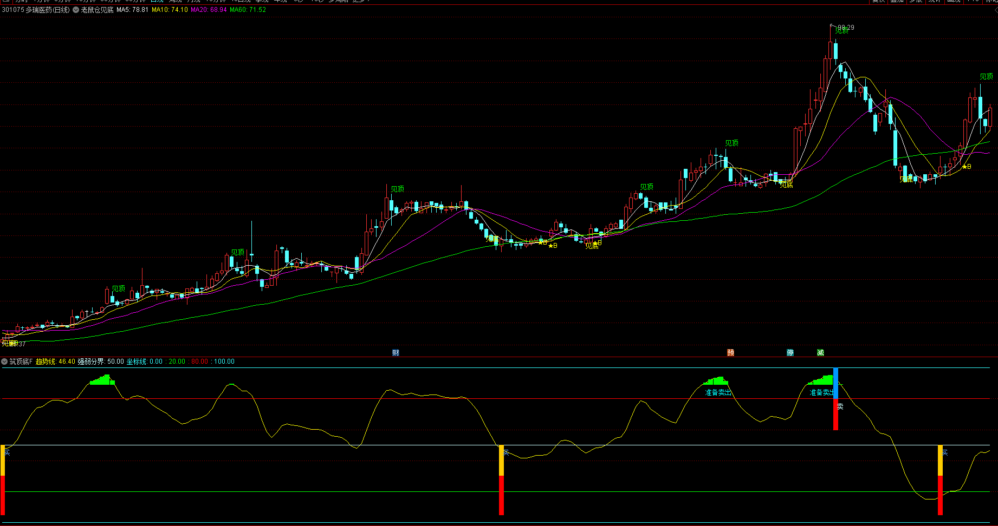Click the 强弱分界: 50.00 indicator label
This screenshot has height=526, width=998.
coord(101,361)
